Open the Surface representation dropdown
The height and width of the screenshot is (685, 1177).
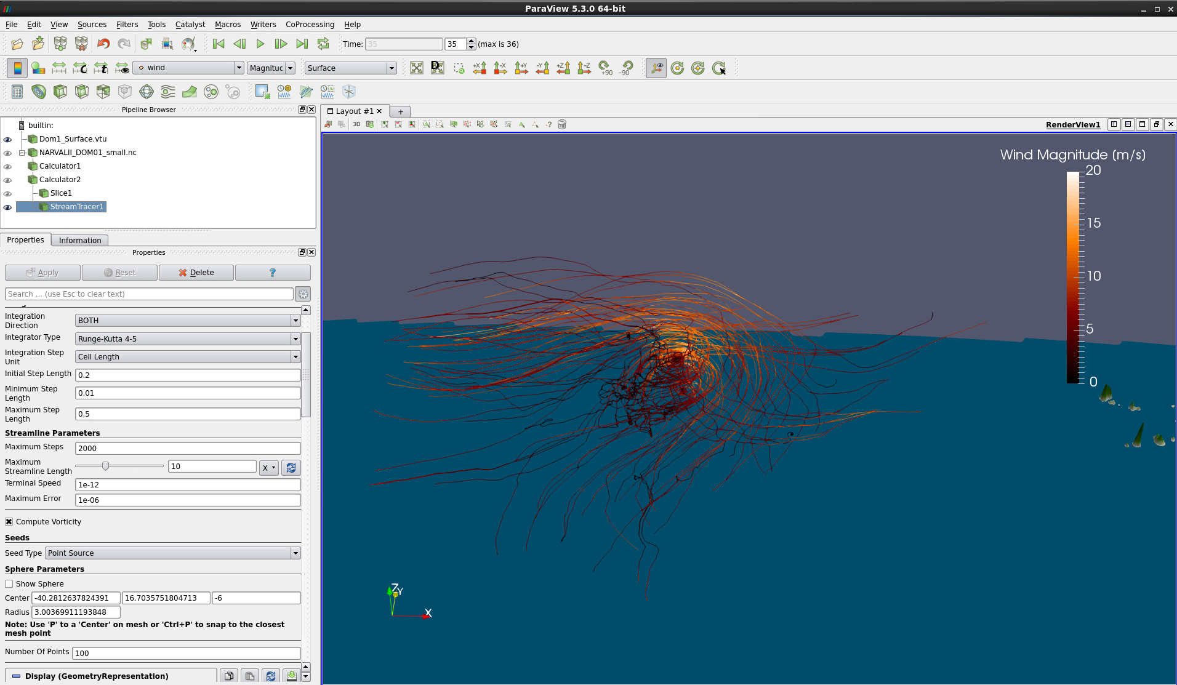pyautogui.click(x=350, y=68)
